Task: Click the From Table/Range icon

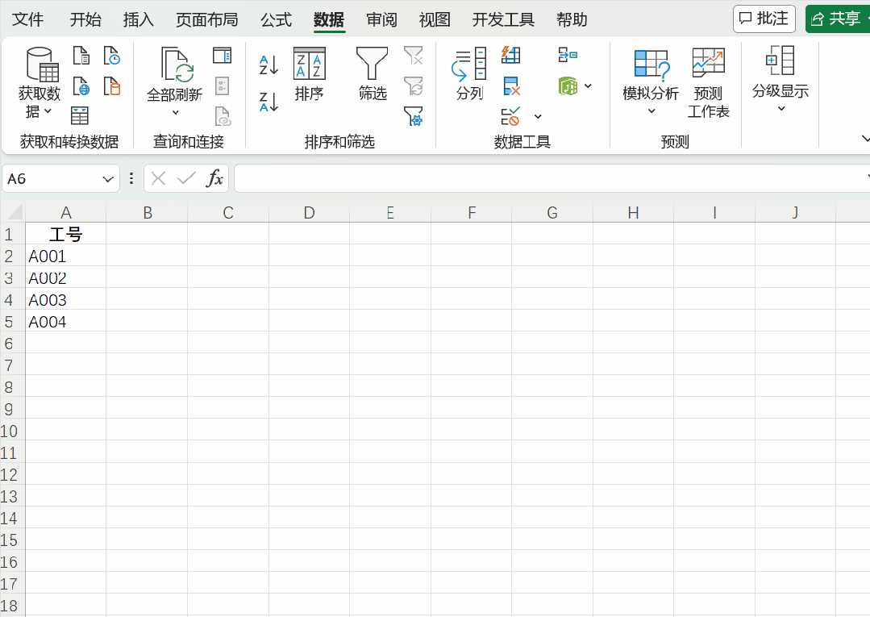Action: tap(80, 115)
